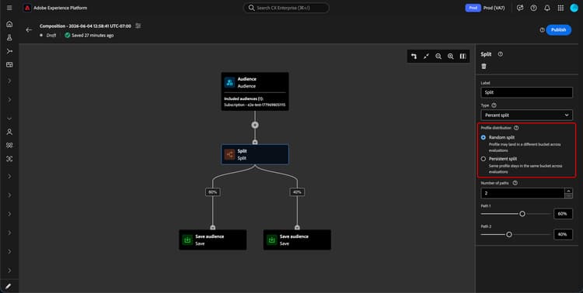
Task: Click the Path 1 60% value field
Action: tap(563, 214)
